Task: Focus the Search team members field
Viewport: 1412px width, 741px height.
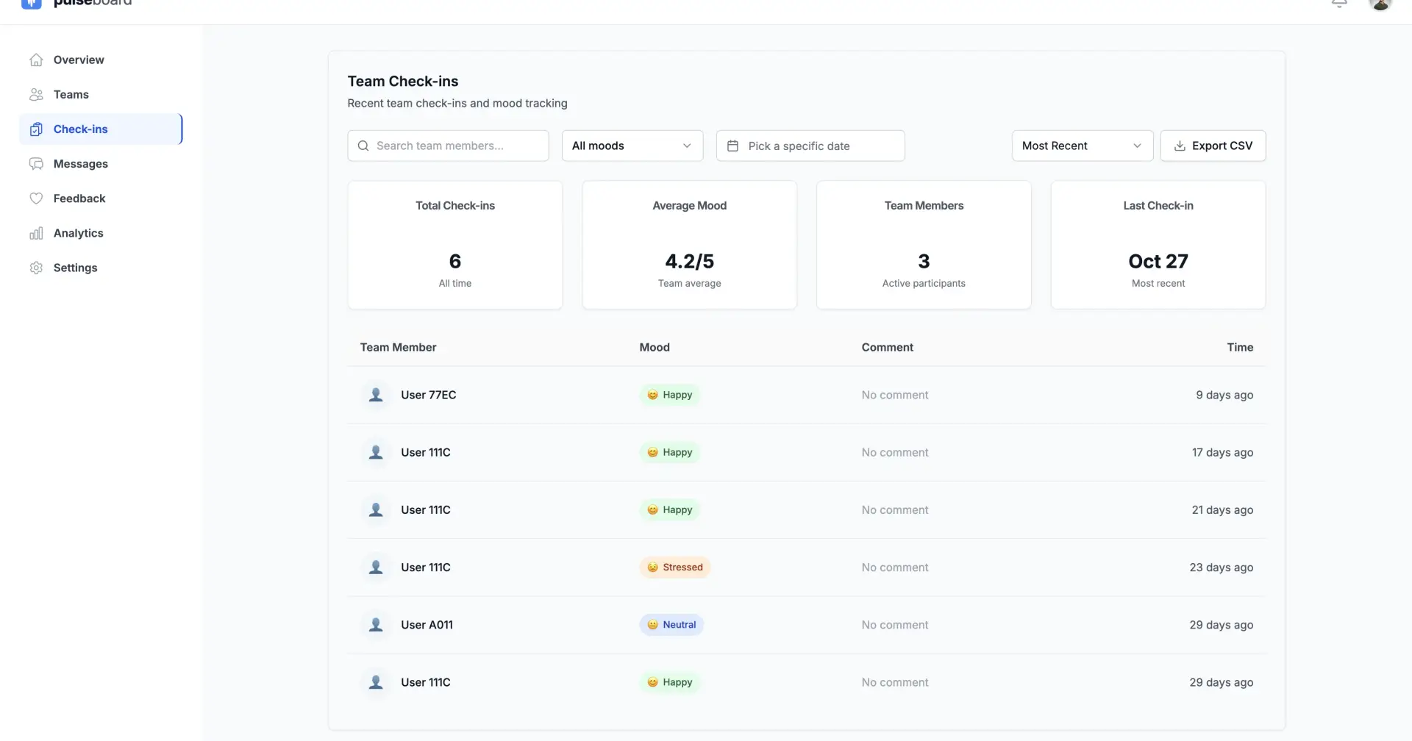Action: (448, 146)
